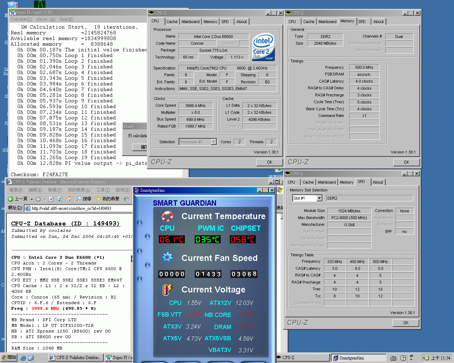
Task: Click the red 3999.6 MHz frequency text
Action: click(x=45, y=308)
